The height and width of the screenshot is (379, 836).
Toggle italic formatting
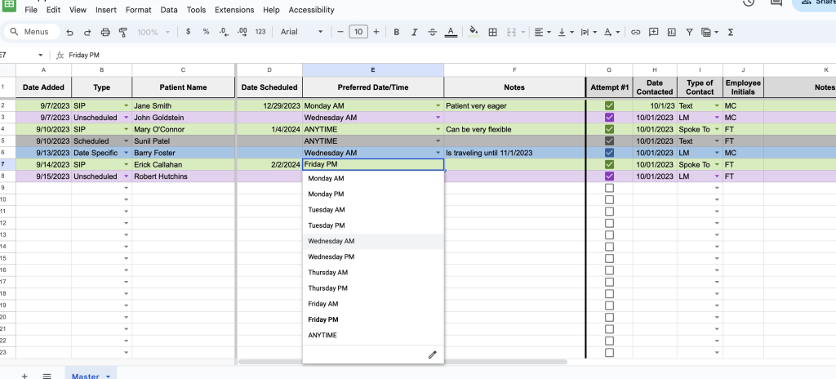414,32
